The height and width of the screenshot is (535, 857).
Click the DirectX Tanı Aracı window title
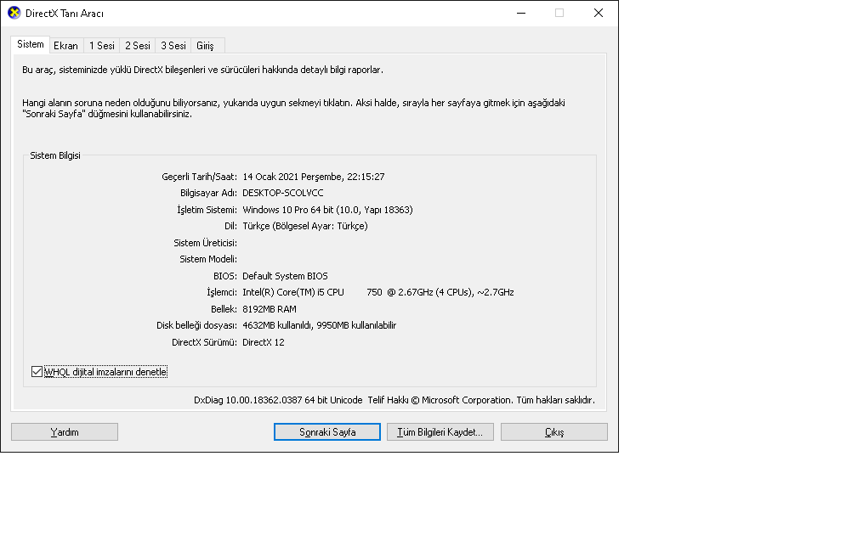(64, 14)
